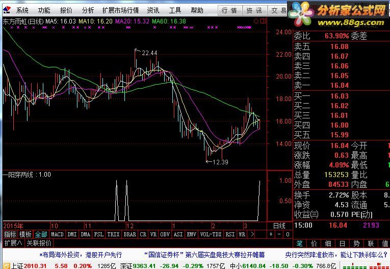This screenshot has width=390, height=269.
Task: Open the 工具 menu
Action: [175, 10]
